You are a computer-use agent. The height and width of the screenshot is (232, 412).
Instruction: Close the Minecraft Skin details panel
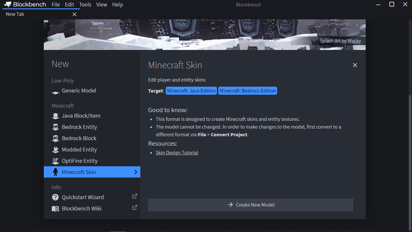355,65
